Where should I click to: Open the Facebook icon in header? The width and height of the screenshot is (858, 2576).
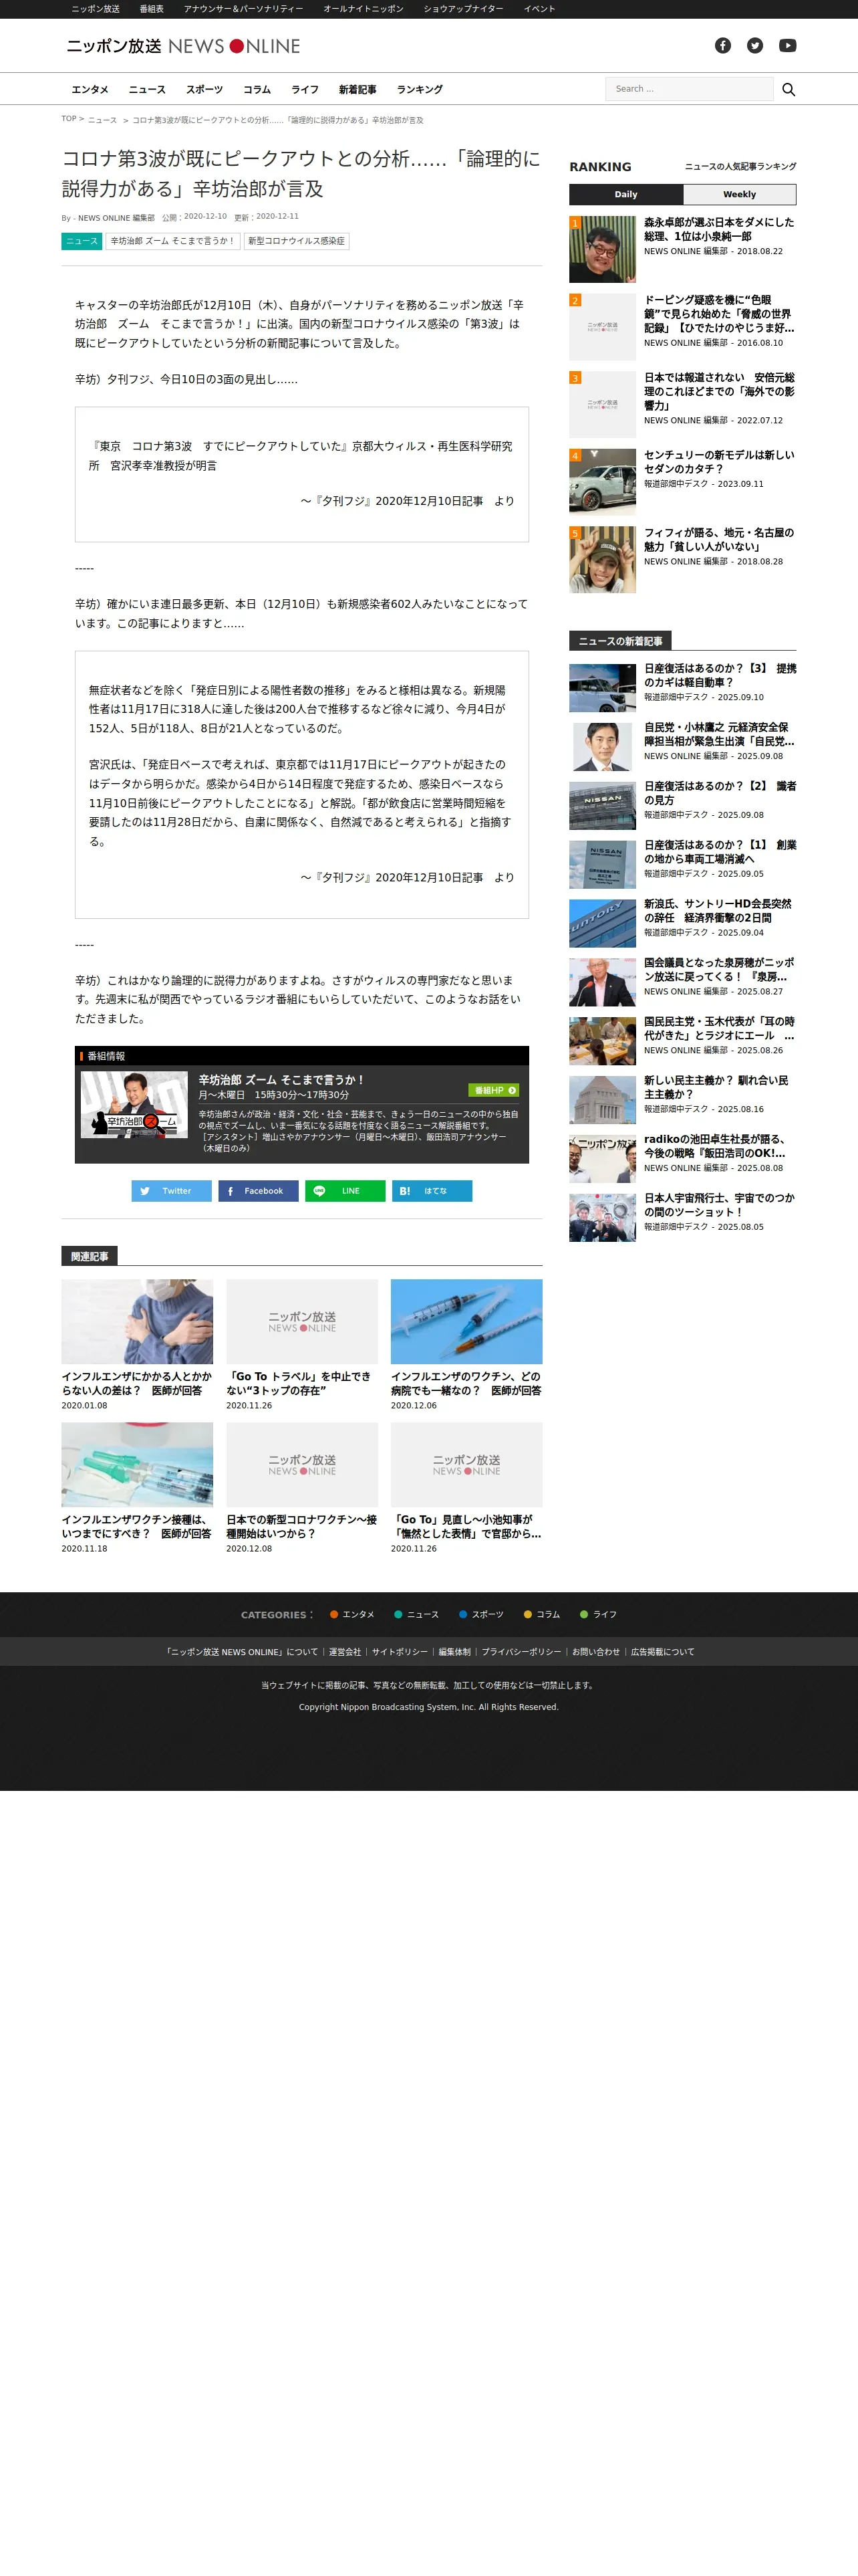point(723,46)
